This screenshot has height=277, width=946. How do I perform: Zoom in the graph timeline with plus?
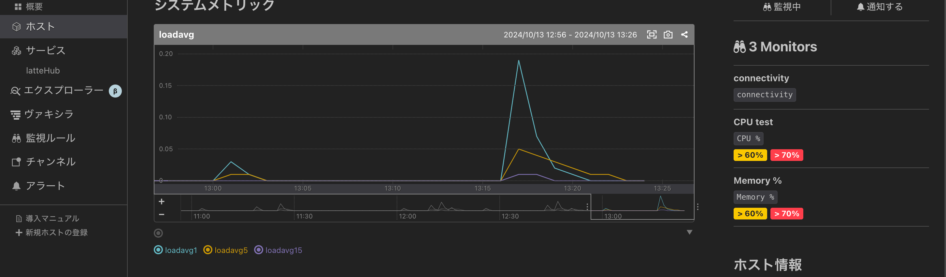point(162,202)
